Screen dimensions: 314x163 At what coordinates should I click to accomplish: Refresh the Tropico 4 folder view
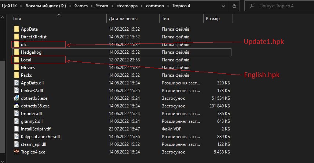pyautogui.click(x=234, y=6)
